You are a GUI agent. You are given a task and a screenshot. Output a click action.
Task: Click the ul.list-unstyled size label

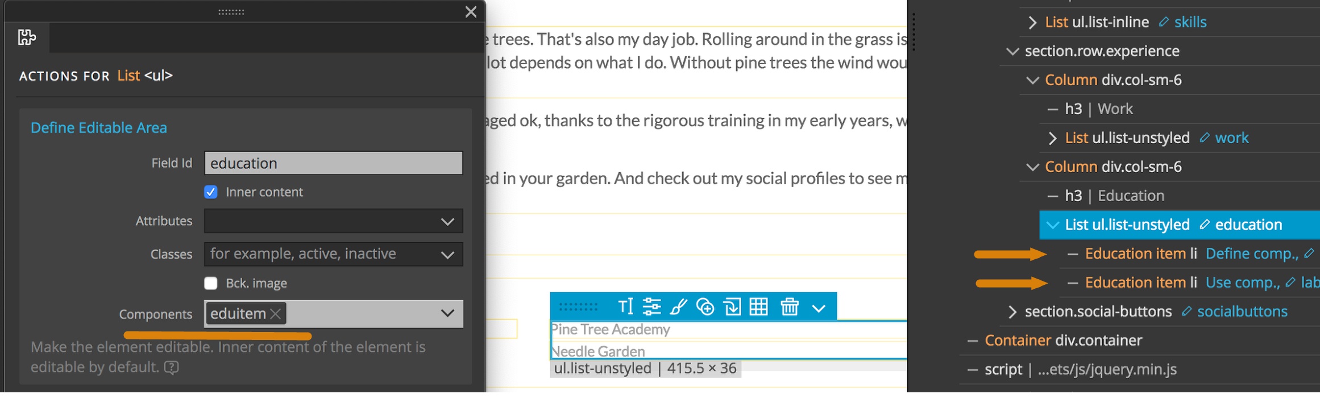click(x=645, y=368)
